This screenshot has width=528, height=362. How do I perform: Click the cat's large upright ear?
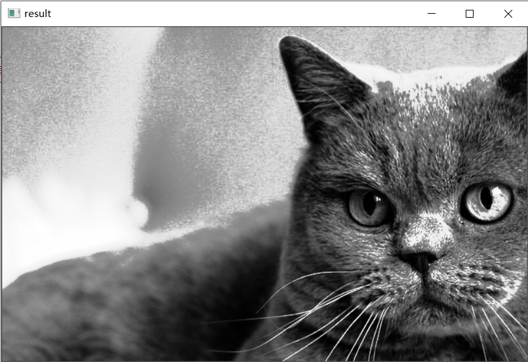tap(315, 79)
